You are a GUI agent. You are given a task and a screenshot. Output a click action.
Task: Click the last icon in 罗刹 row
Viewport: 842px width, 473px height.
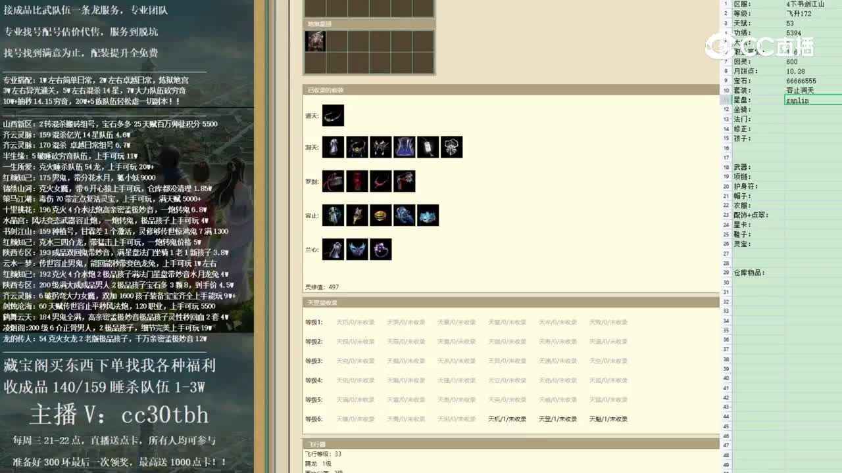404,181
